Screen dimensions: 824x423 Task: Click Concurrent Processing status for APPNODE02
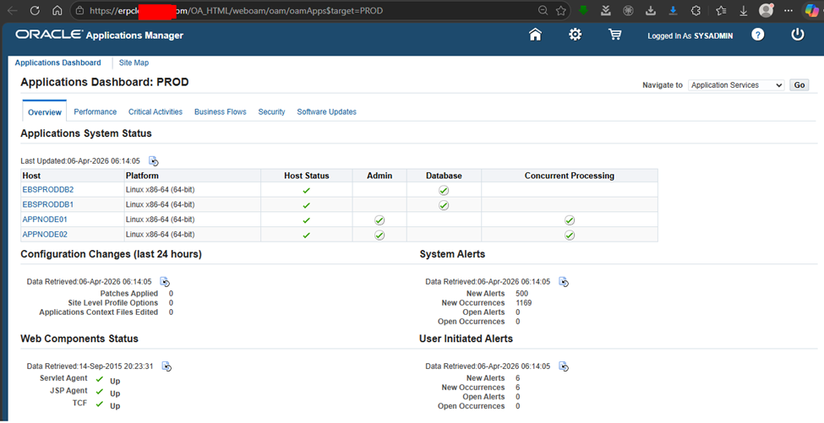point(570,235)
